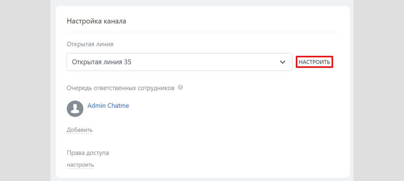The image size is (404, 181).
Task: Click the divider line under the heading
Action: click(202, 32)
